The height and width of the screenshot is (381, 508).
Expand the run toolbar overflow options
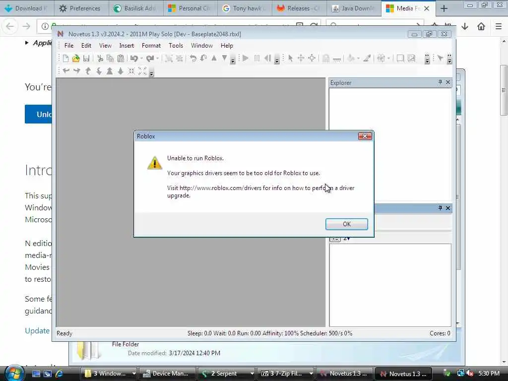(277, 60)
